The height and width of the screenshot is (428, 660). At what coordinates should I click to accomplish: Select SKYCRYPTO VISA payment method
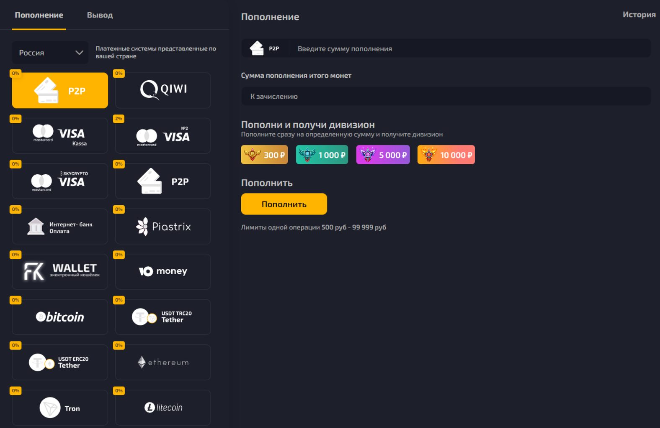click(60, 181)
